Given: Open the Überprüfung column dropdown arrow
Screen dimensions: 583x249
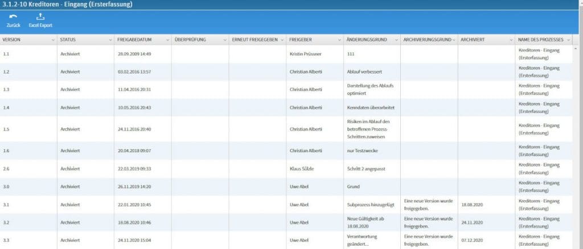Looking at the screenshot, I should coord(225,40).
